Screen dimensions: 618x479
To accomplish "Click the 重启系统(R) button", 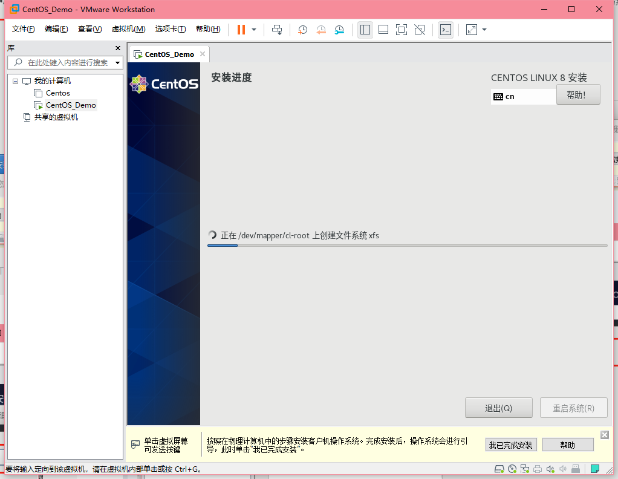I will pos(573,408).
